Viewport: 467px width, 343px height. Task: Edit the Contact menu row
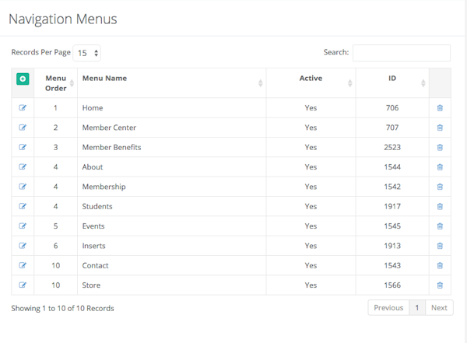point(23,265)
